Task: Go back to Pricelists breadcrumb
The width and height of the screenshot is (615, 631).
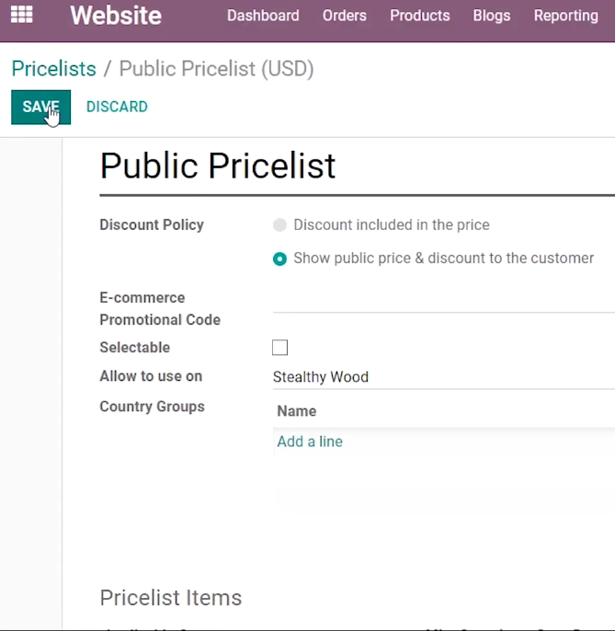Action: coord(54,68)
